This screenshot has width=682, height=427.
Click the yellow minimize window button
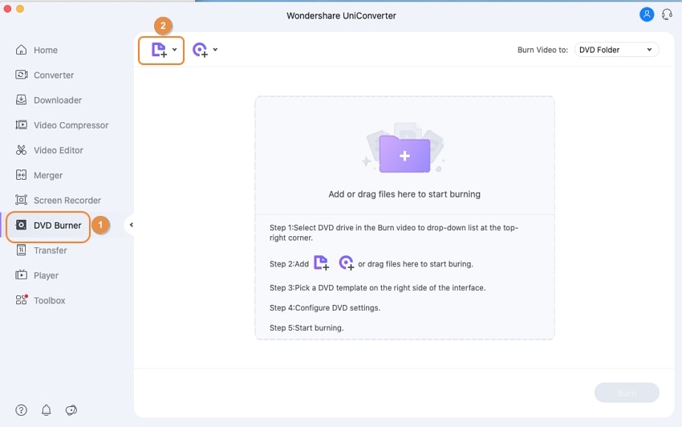(x=20, y=8)
